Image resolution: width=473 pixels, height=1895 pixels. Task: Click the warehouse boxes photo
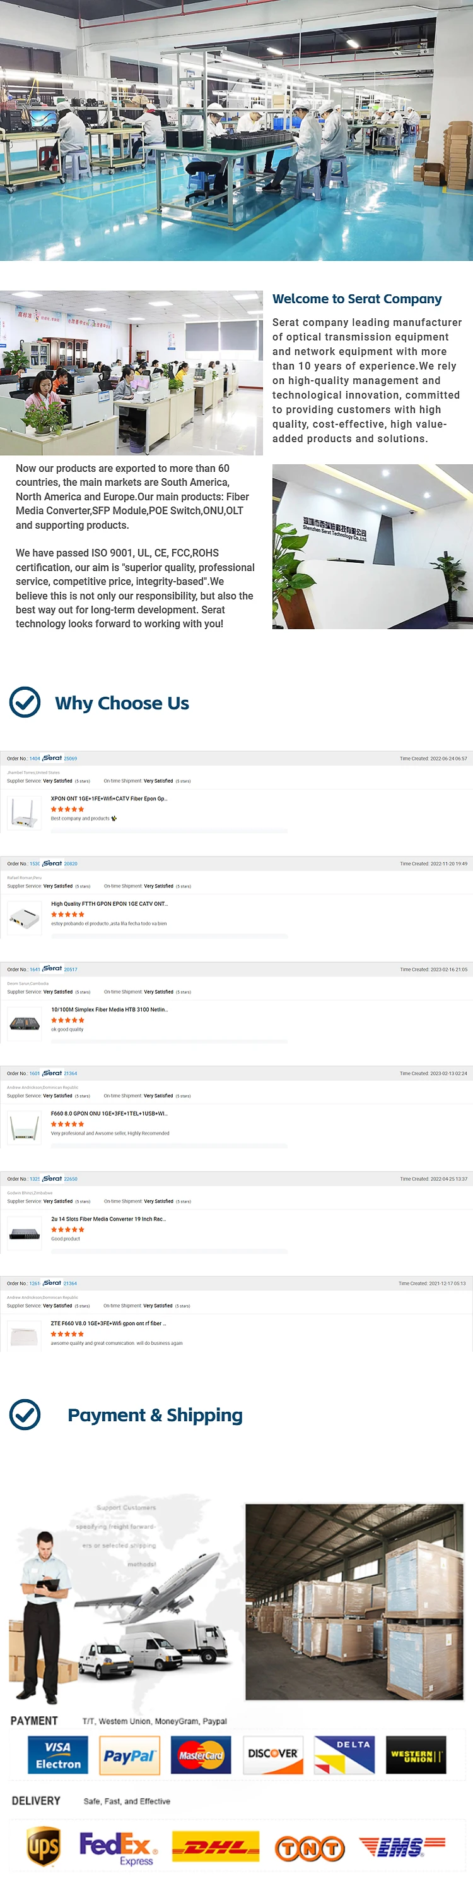[x=354, y=1602]
